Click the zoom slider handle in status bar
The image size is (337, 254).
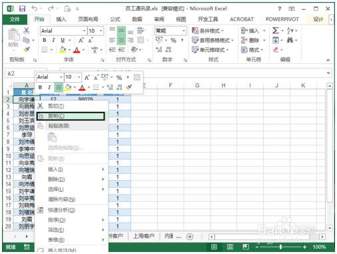click(x=280, y=247)
